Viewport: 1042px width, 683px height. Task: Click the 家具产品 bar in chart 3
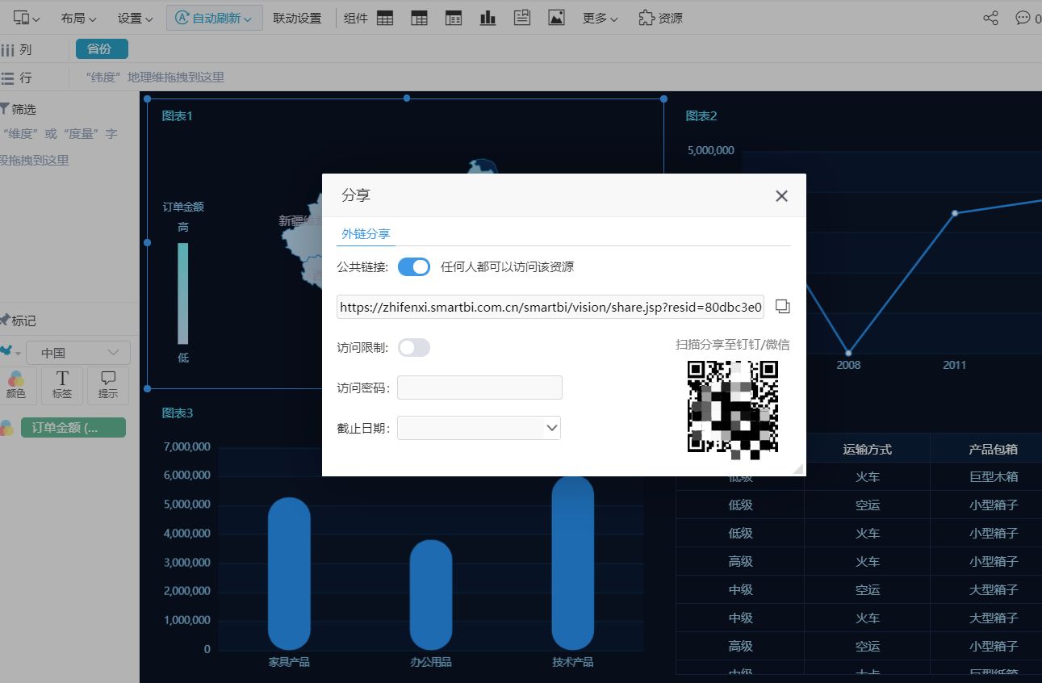pos(289,574)
